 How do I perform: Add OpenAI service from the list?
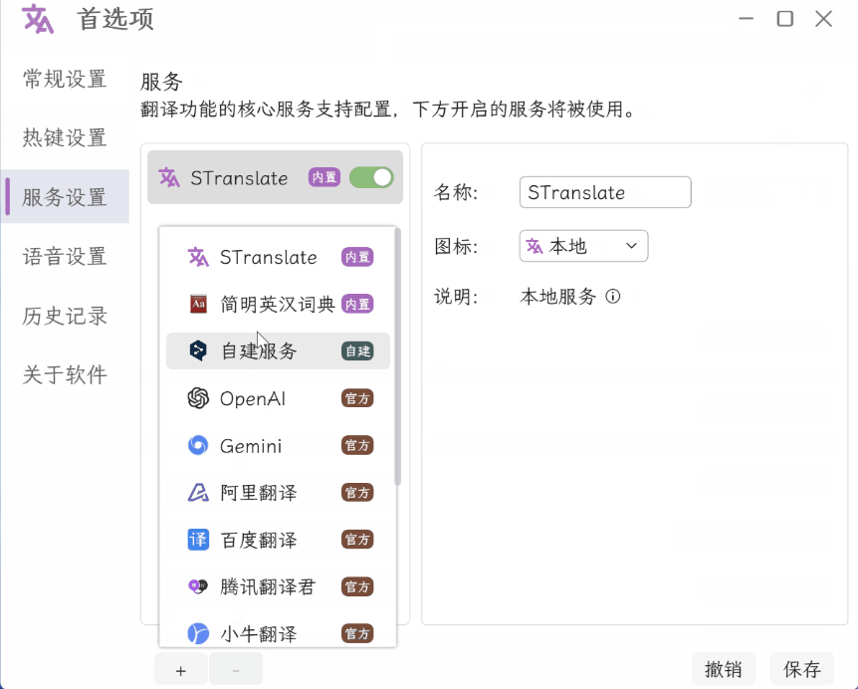point(278,398)
